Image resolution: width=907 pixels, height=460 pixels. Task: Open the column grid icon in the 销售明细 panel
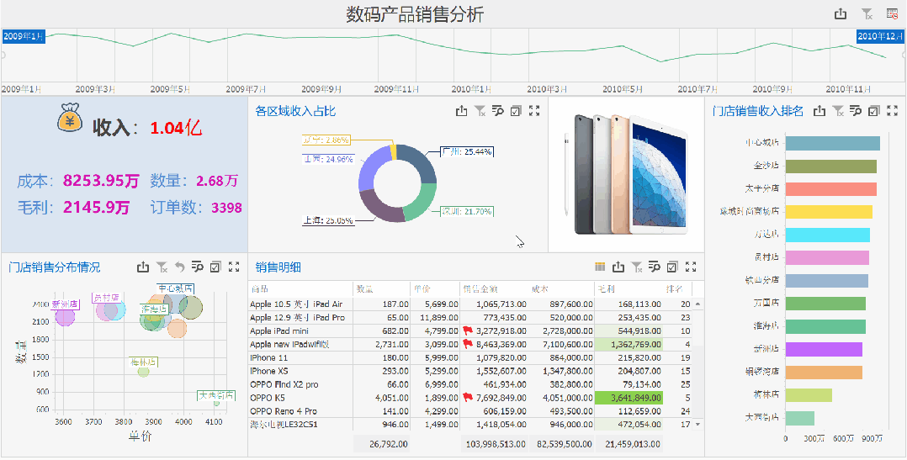pos(600,267)
